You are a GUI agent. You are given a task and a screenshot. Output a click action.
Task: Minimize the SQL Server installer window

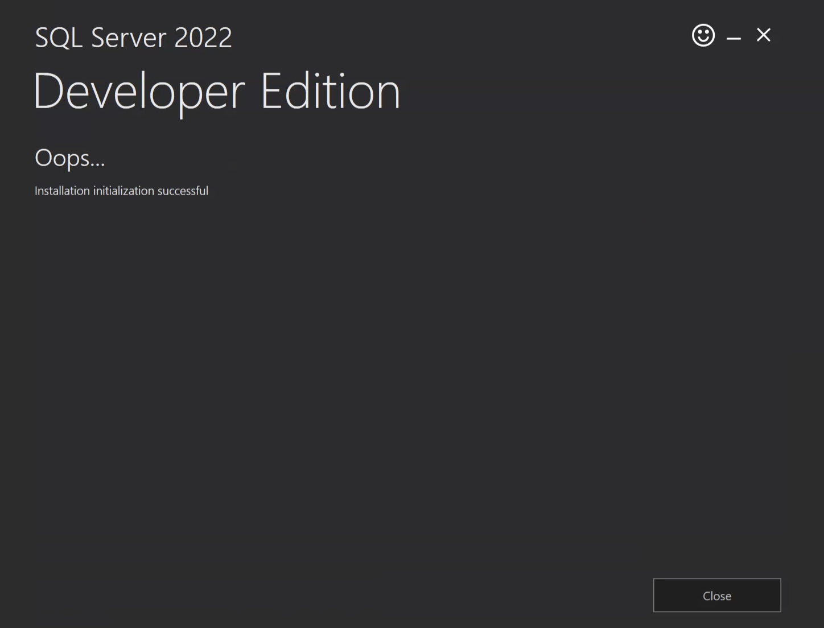(x=734, y=38)
